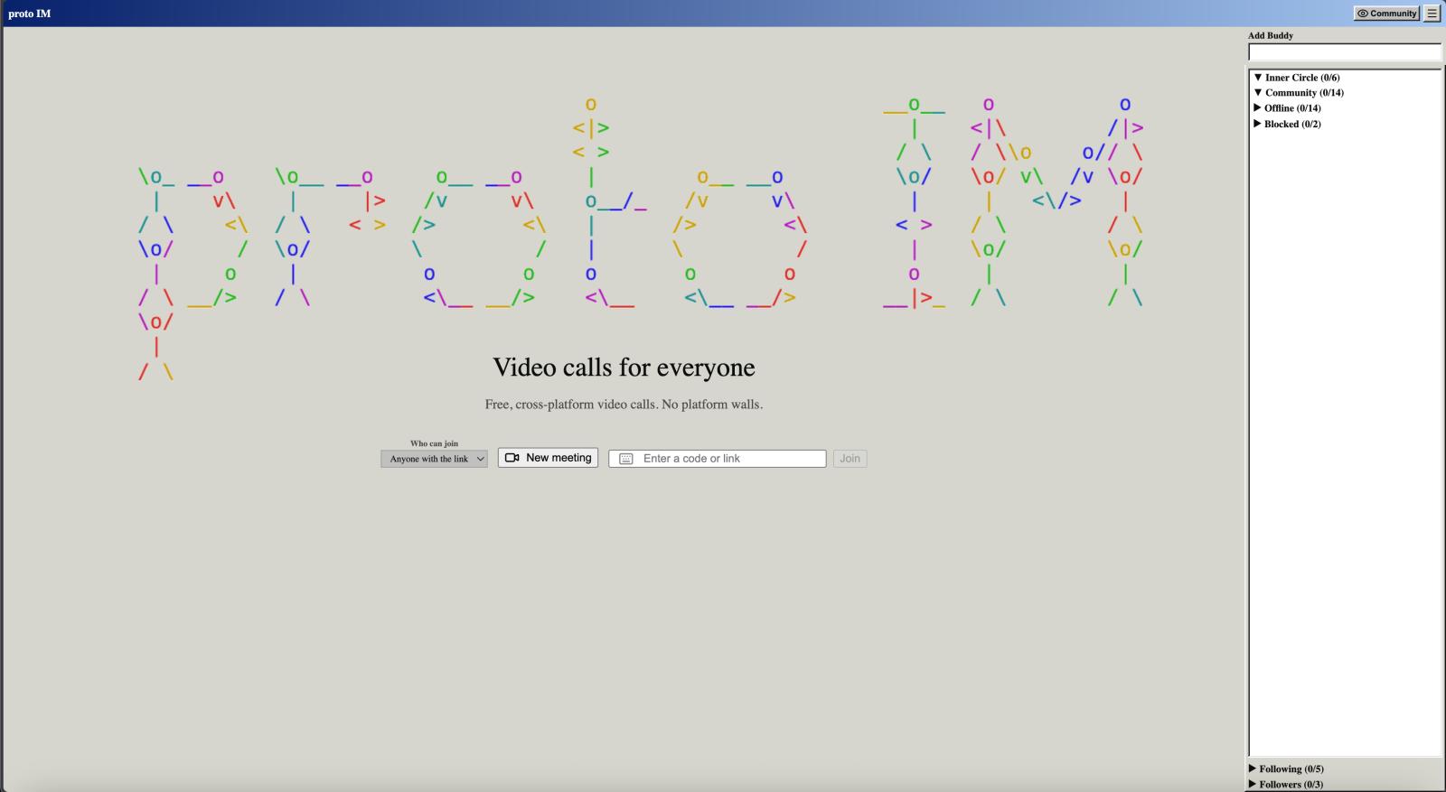This screenshot has width=1446, height=792.
Task: Click the Video calls for everyone heading
Action: coord(624,368)
